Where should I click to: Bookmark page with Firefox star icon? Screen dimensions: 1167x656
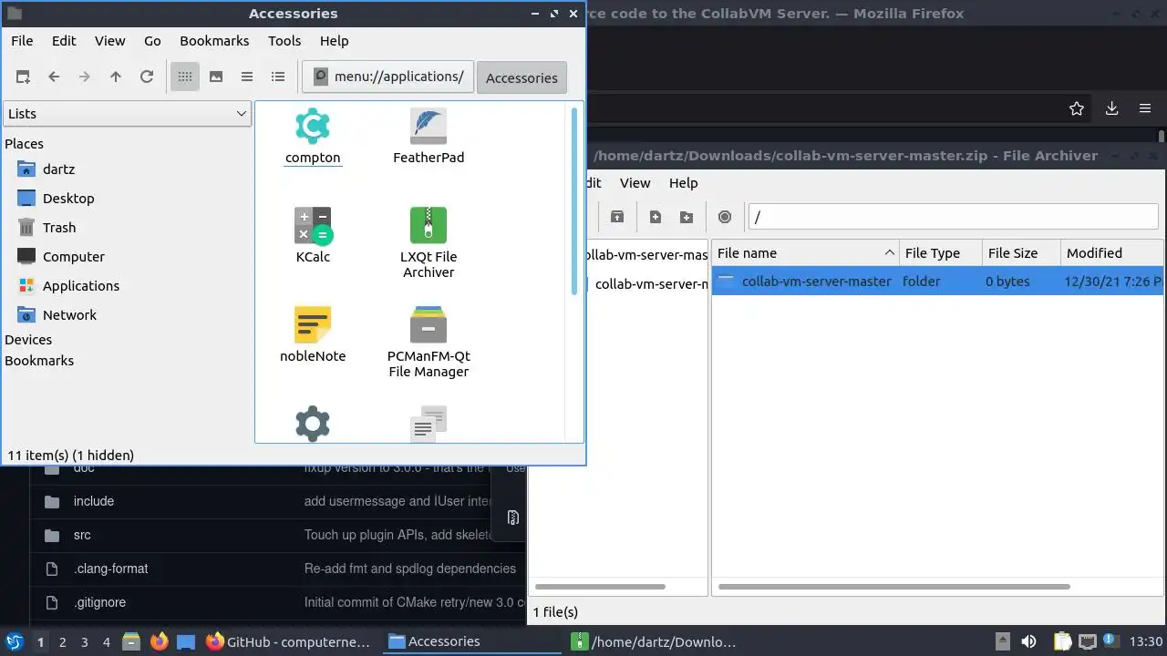[x=1077, y=108]
